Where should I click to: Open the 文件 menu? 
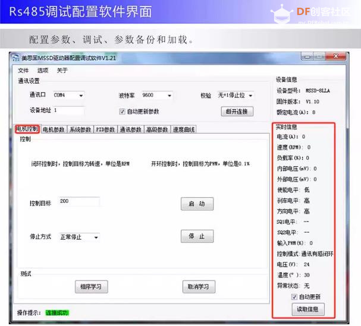(23, 70)
